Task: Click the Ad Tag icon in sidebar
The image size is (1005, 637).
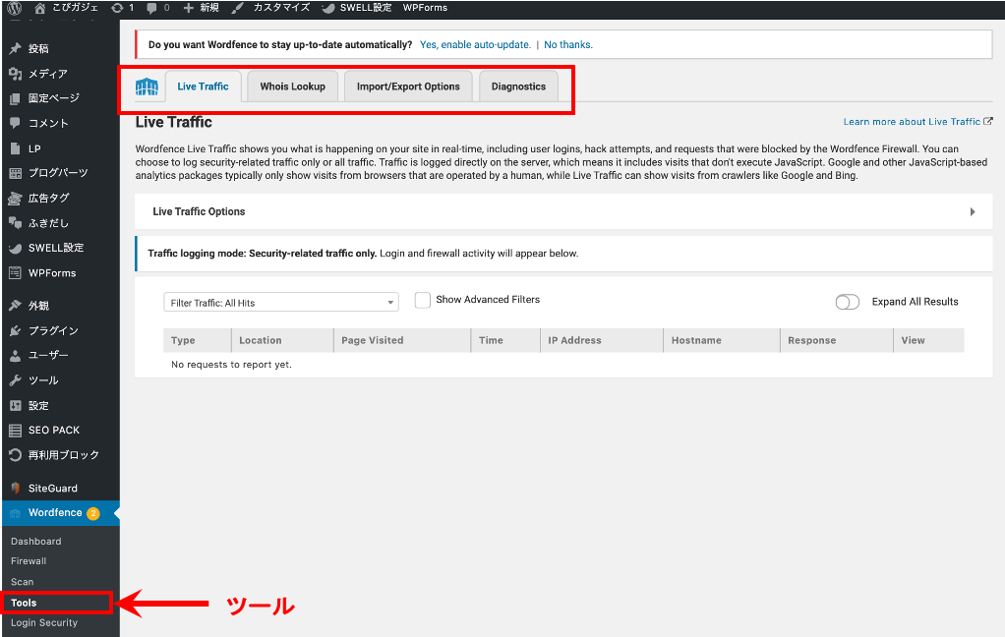Action: [x=16, y=198]
